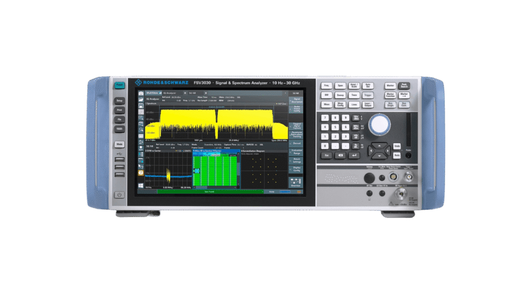Open the Signal Description softkey menu

[x=297, y=99]
